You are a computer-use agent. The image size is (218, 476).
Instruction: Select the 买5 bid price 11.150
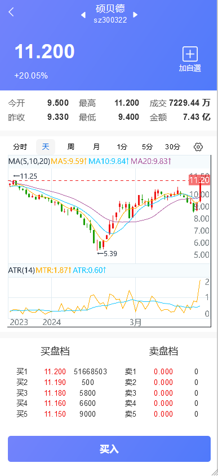tap(55, 414)
